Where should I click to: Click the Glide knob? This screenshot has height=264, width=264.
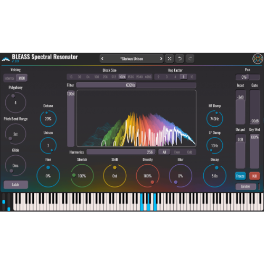(15, 165)
